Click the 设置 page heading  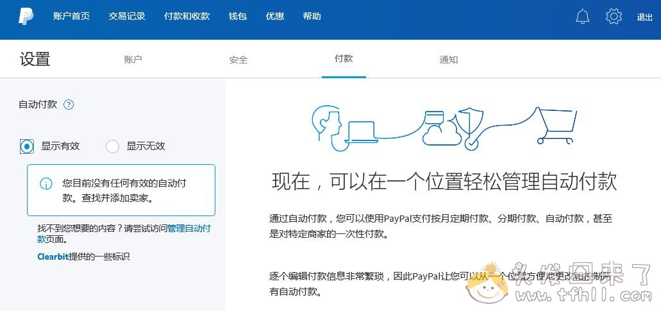(35, 59)
